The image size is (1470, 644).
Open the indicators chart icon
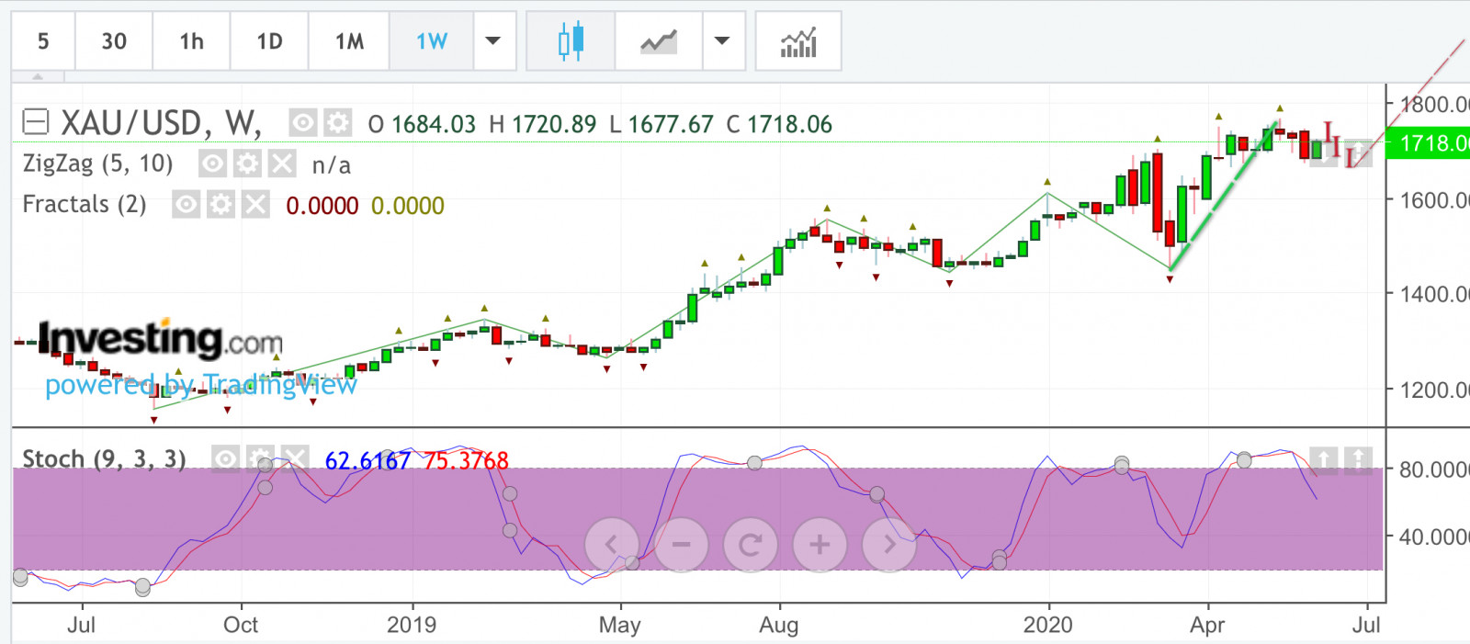[x=797, y=41]
